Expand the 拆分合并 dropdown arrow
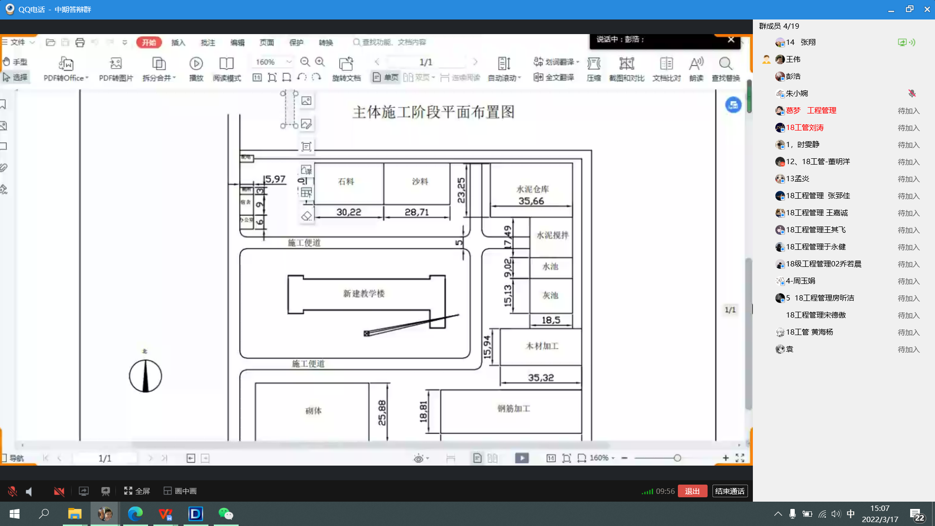Viewport: 935px width, 526px height. click(174, 78)
